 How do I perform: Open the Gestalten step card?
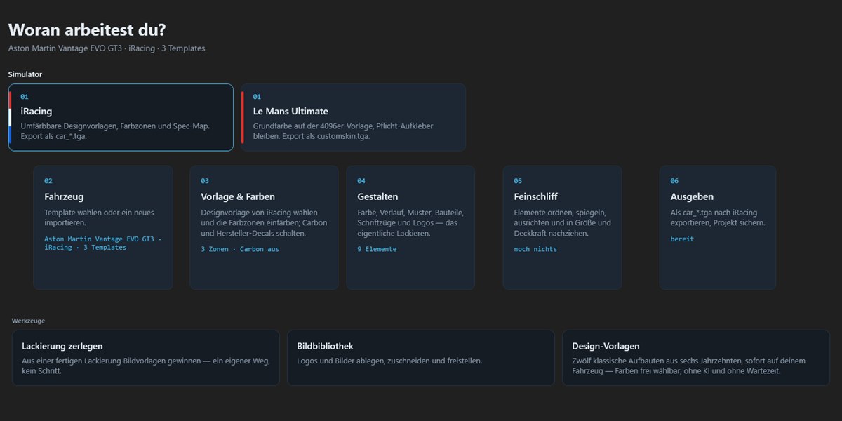pos(410,227)
